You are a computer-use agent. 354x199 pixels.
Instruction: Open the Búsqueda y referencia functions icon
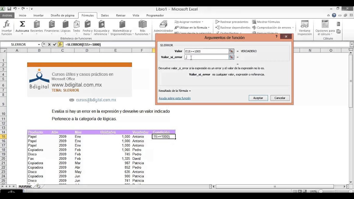tap(101, 24)
